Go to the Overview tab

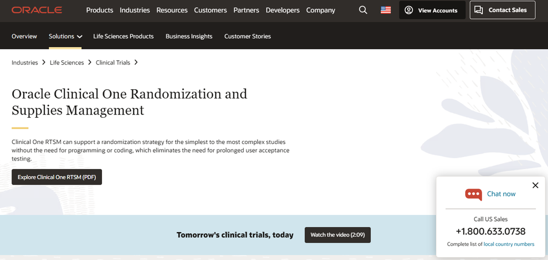click(24, 36)
